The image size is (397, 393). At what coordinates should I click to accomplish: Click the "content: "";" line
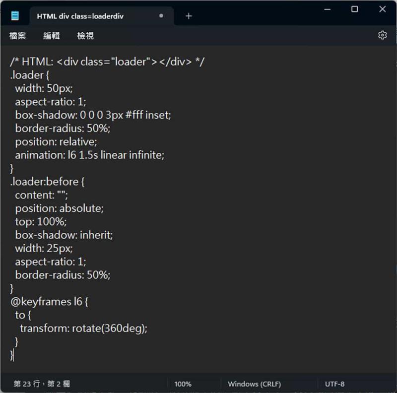point(41,195)
